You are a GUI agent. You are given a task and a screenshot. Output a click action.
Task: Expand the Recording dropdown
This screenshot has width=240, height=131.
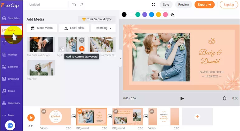(x=103, y=28)
